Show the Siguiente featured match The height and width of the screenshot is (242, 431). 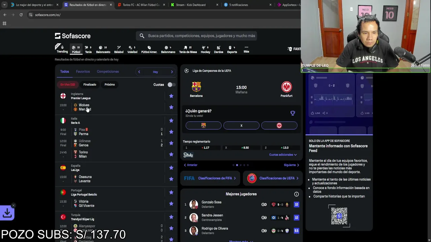point(291,165)
